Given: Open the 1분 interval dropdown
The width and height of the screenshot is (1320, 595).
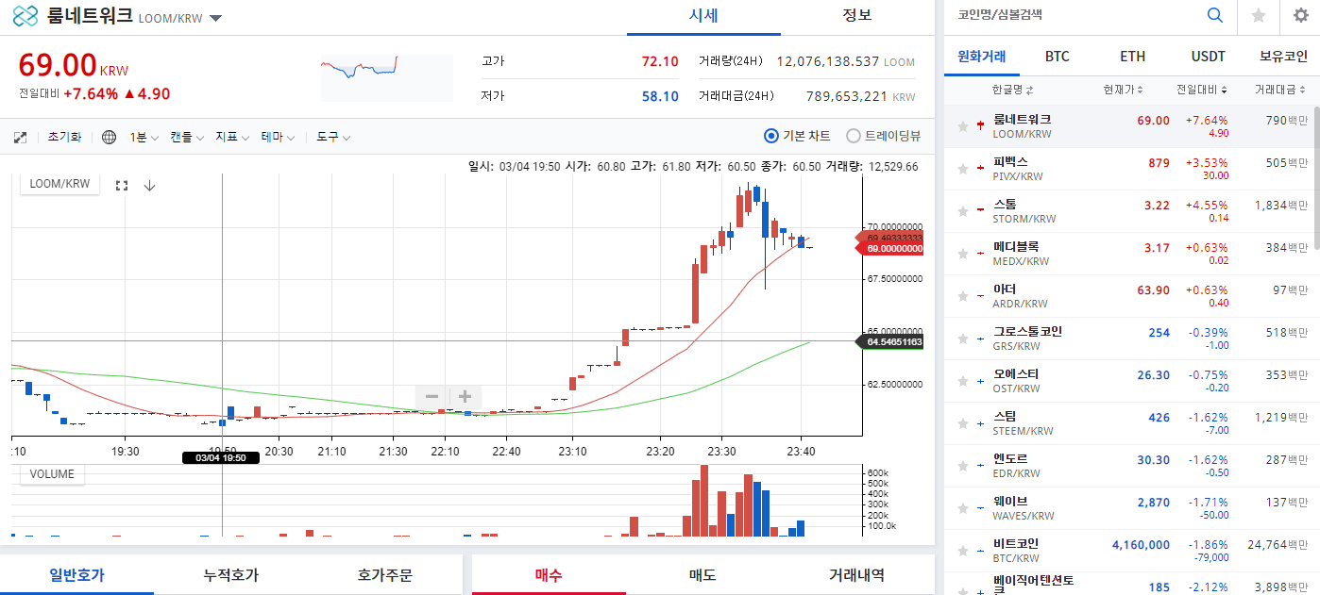Looking at the screenshot, I should point(144,137).
